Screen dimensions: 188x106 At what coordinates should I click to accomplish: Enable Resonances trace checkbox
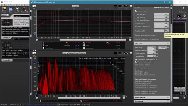[84, 48]
